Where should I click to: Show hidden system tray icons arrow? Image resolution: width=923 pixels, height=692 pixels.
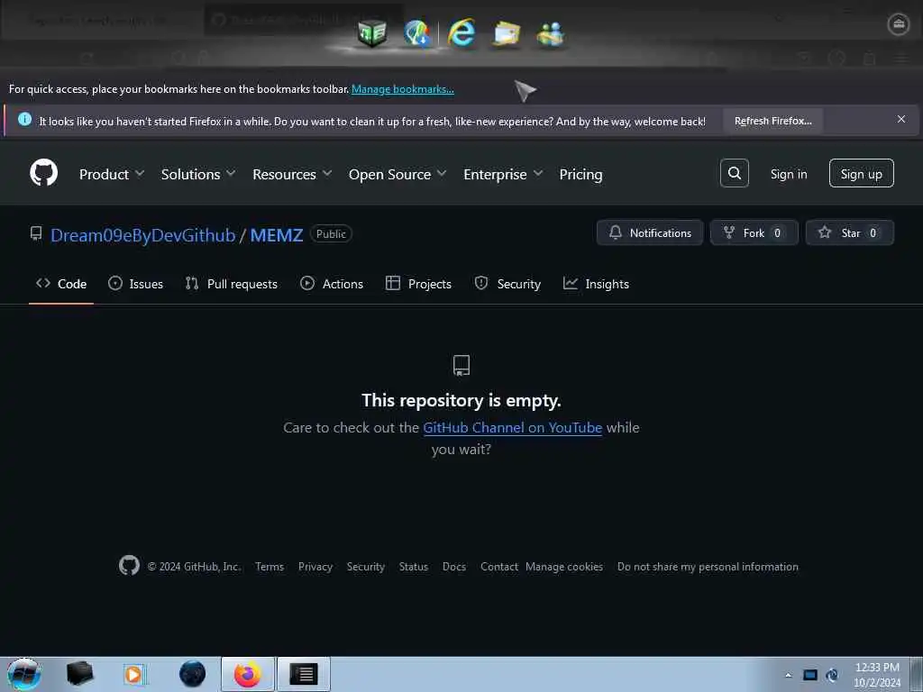tap(788, 676)
